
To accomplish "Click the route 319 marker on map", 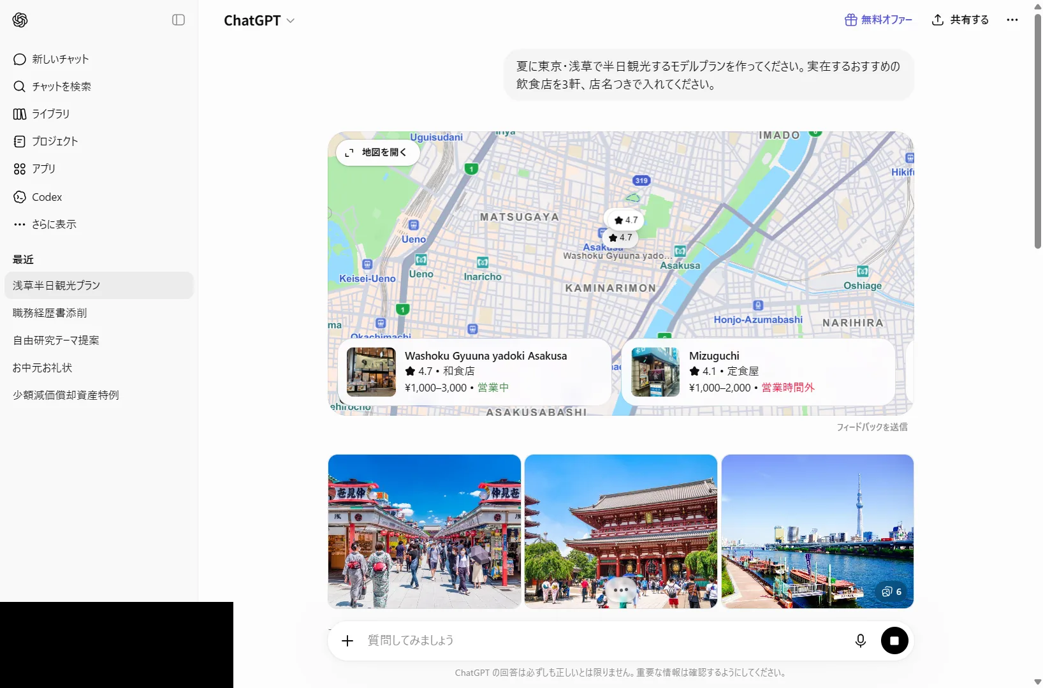I will pyautogui.click(x=641, y=180).
